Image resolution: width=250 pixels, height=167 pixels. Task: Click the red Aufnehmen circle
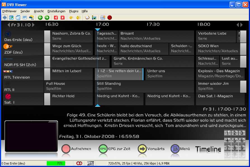coord(66,149)
